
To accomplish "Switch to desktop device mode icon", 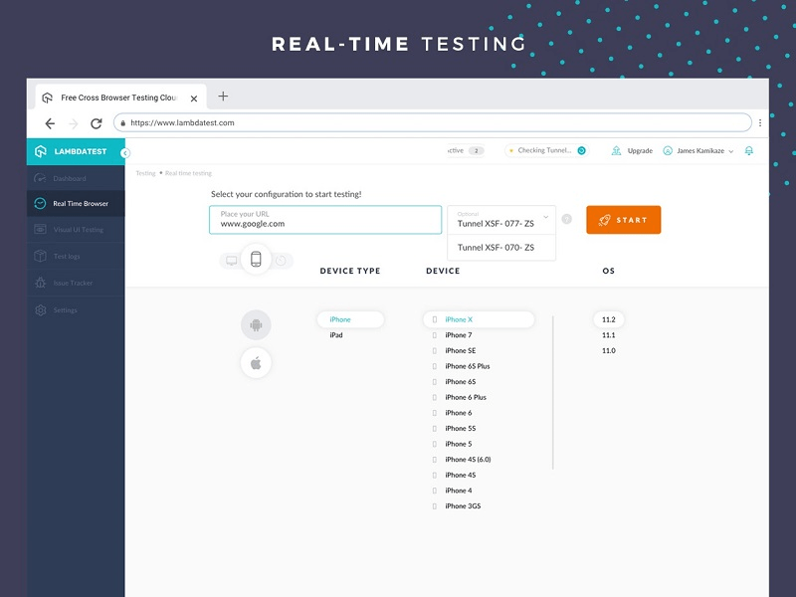I will 232,261.
